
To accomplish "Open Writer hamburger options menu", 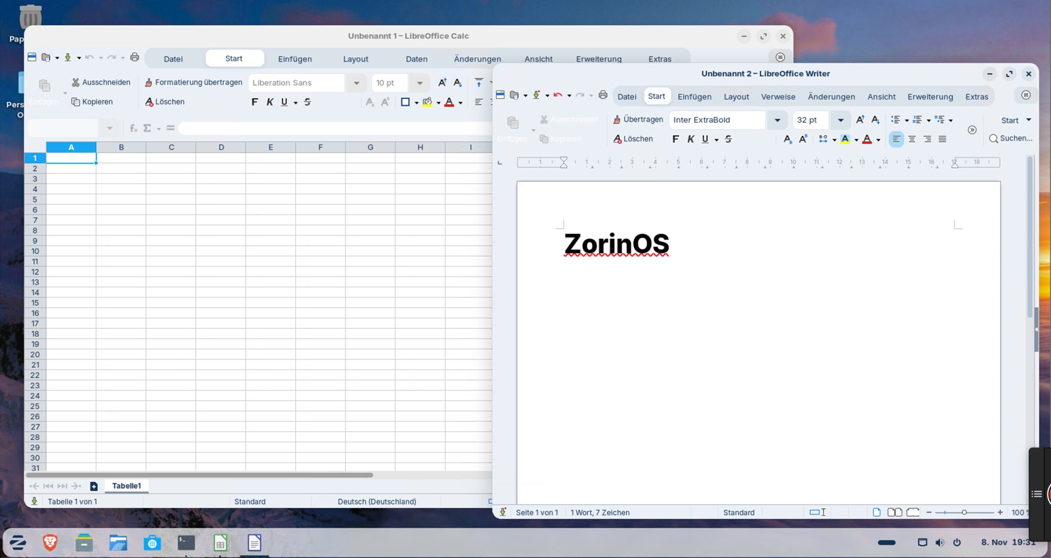I will pyautogui.click(x=1026, y=95).
